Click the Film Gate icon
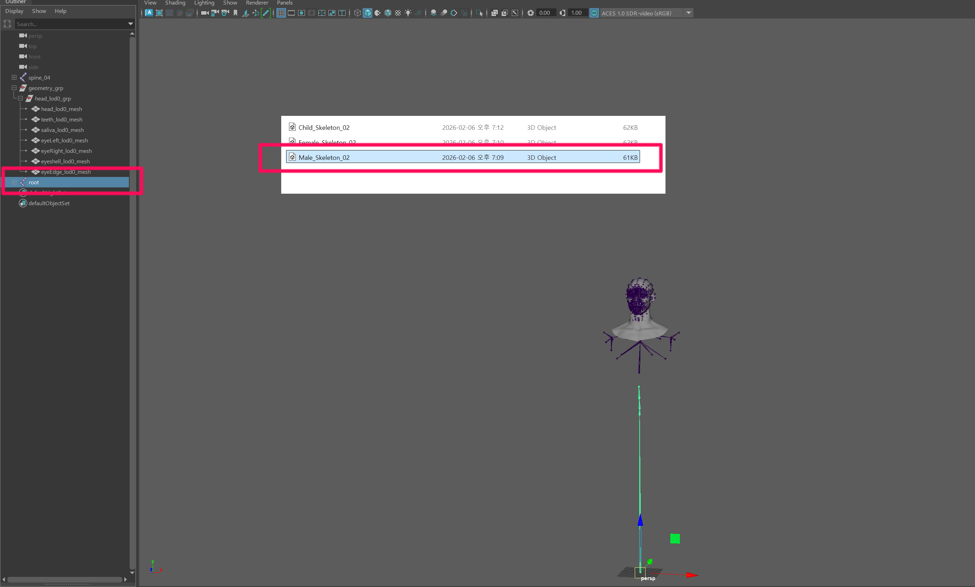The image size is (975, 587). click(291, 13)
